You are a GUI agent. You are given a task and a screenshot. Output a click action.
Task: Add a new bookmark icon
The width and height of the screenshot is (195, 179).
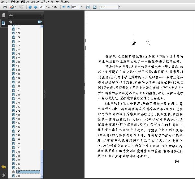tap(40, 22)
